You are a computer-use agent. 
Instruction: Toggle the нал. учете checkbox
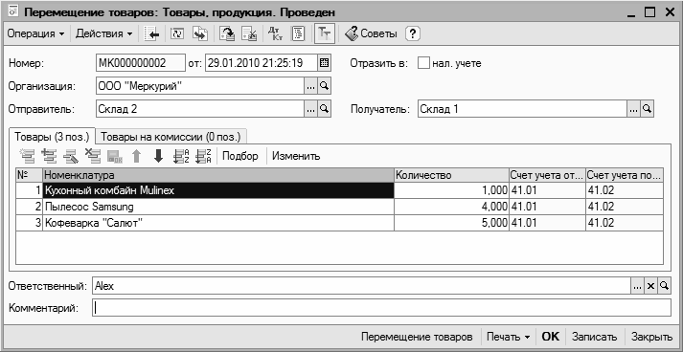423,63
